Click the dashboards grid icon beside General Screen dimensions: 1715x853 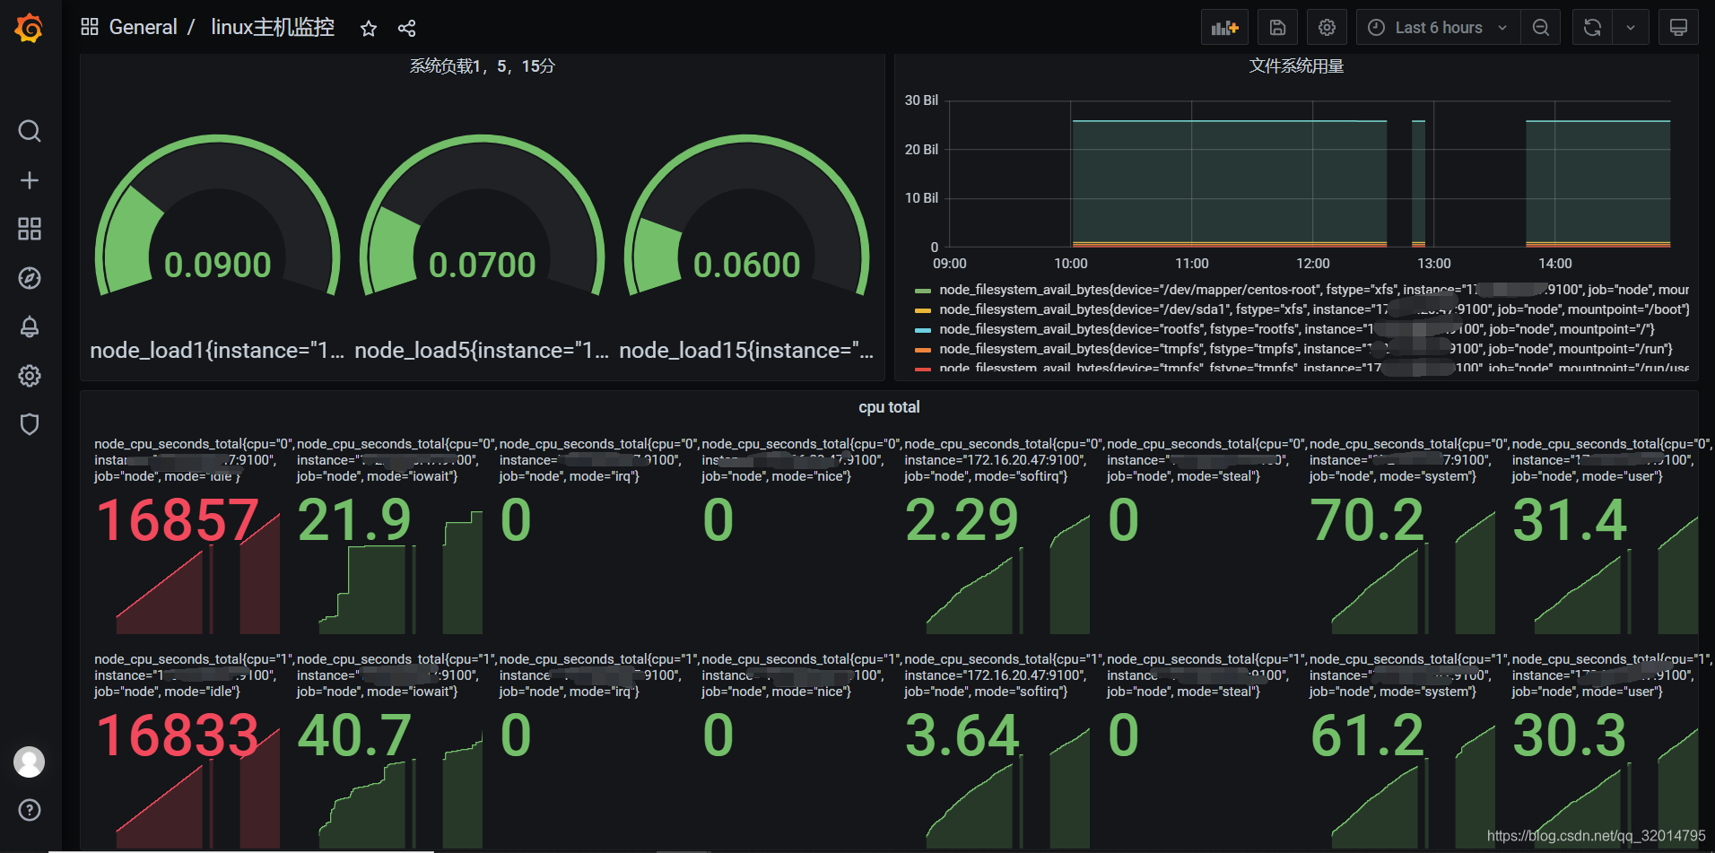pos(90,27)
